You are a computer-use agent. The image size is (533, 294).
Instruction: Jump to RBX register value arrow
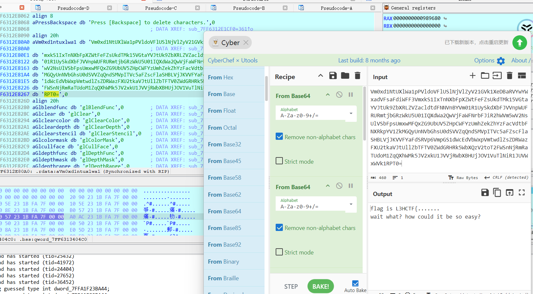[x=445, y=26]
